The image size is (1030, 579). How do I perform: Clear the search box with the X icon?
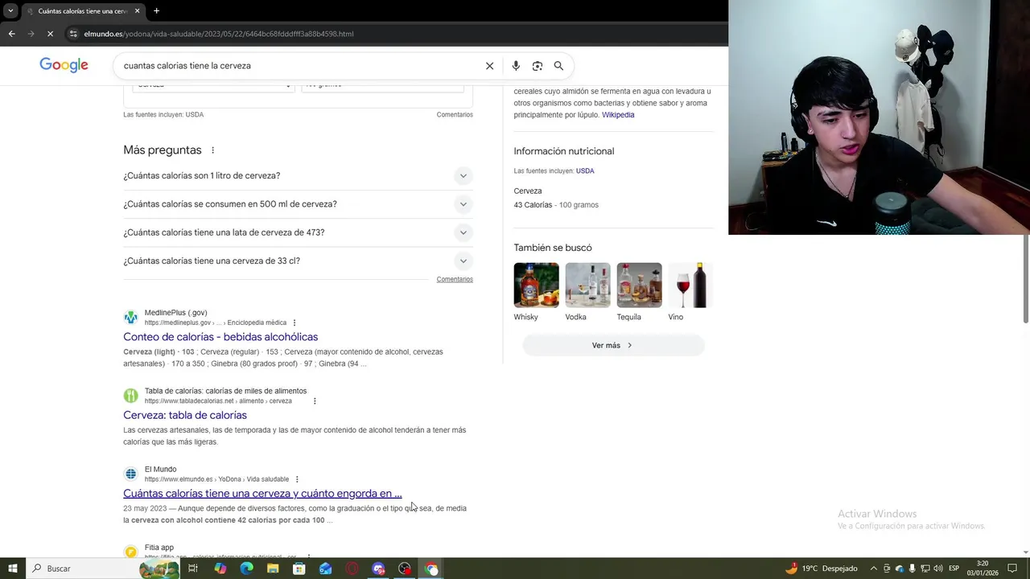pyautogui.click(x=489, y=66)
